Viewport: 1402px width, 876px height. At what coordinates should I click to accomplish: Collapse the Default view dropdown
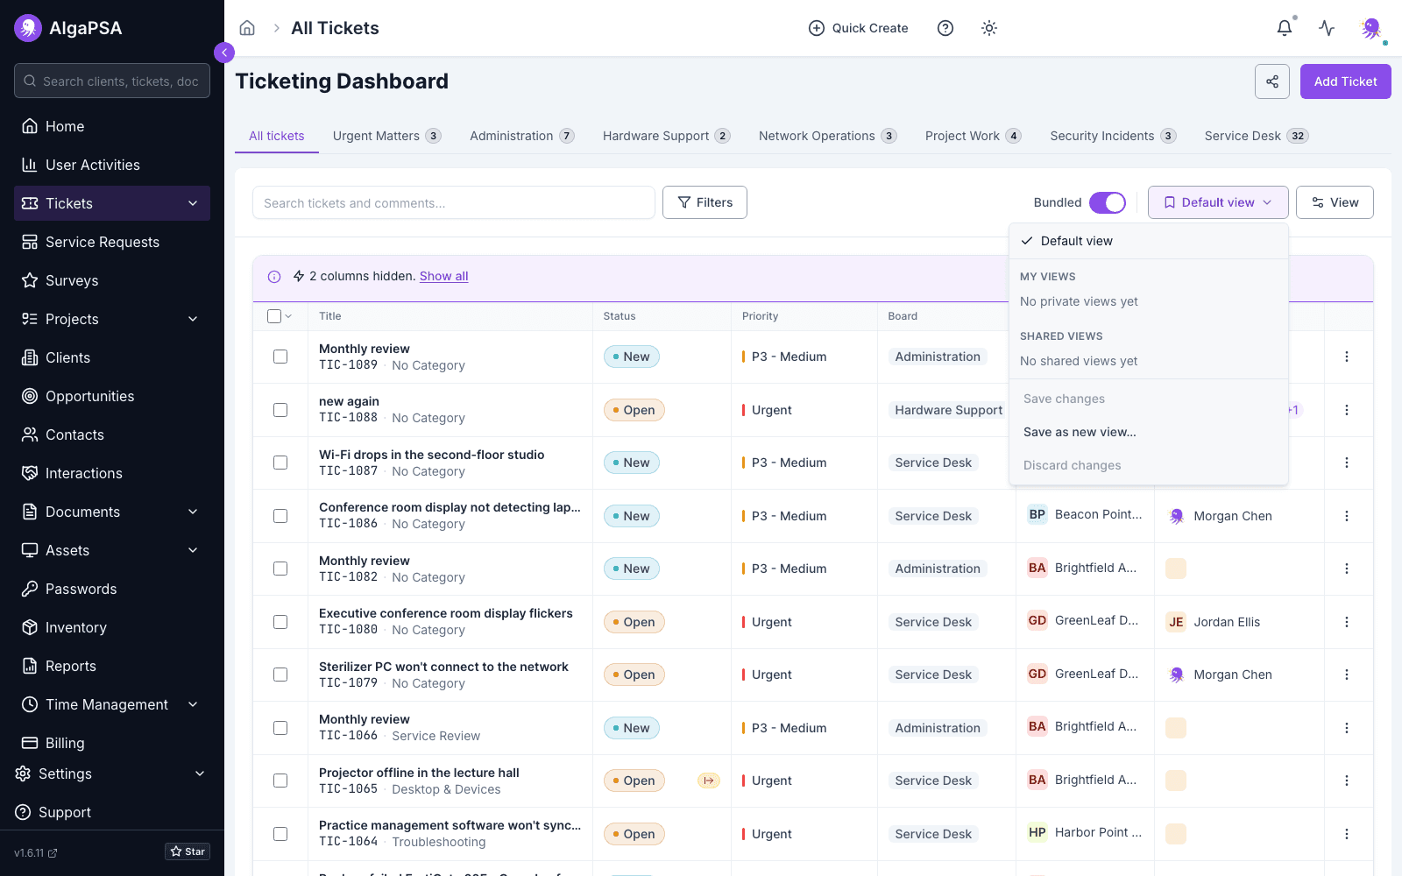click(1218, 202)
